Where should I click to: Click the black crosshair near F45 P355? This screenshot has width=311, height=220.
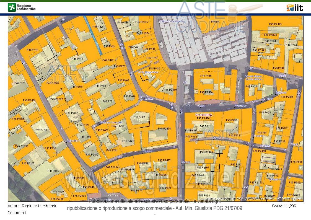[x=57, y=152]
